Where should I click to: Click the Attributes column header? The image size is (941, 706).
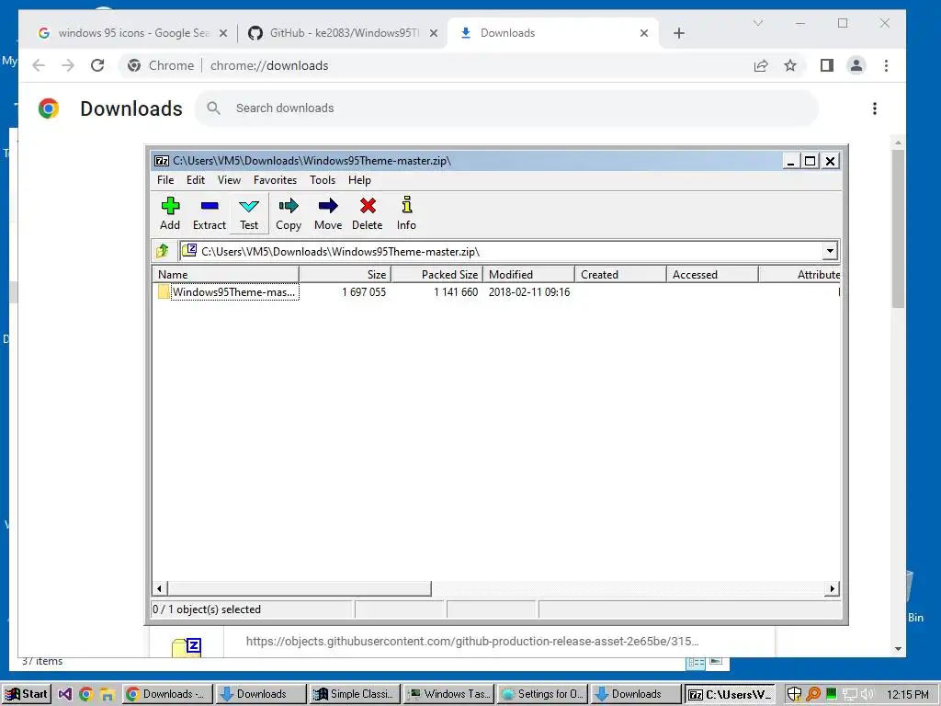tap(799, 274)
